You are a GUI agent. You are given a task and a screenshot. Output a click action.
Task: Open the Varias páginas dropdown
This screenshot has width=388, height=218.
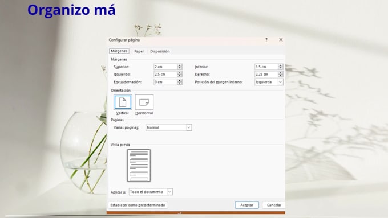click(168, 127)
